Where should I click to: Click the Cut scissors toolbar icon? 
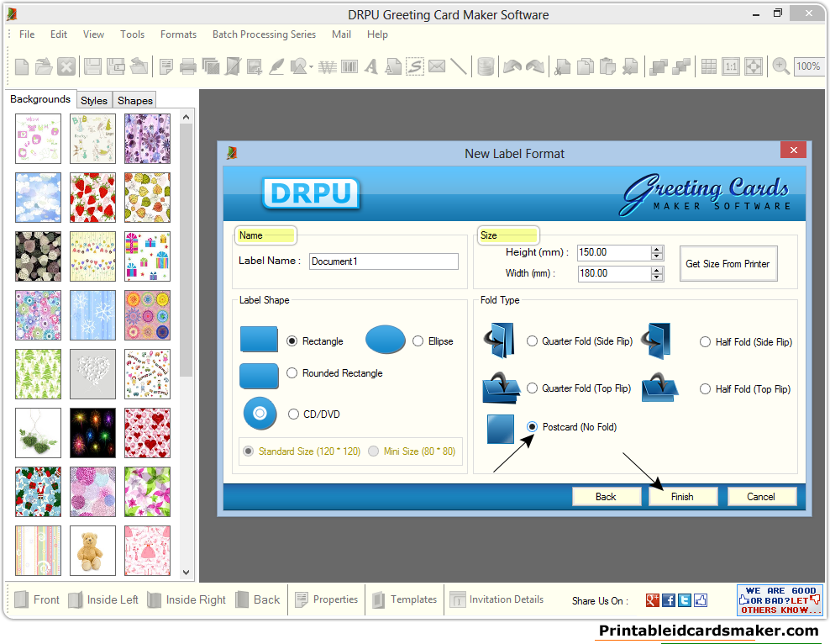point(563,66)
